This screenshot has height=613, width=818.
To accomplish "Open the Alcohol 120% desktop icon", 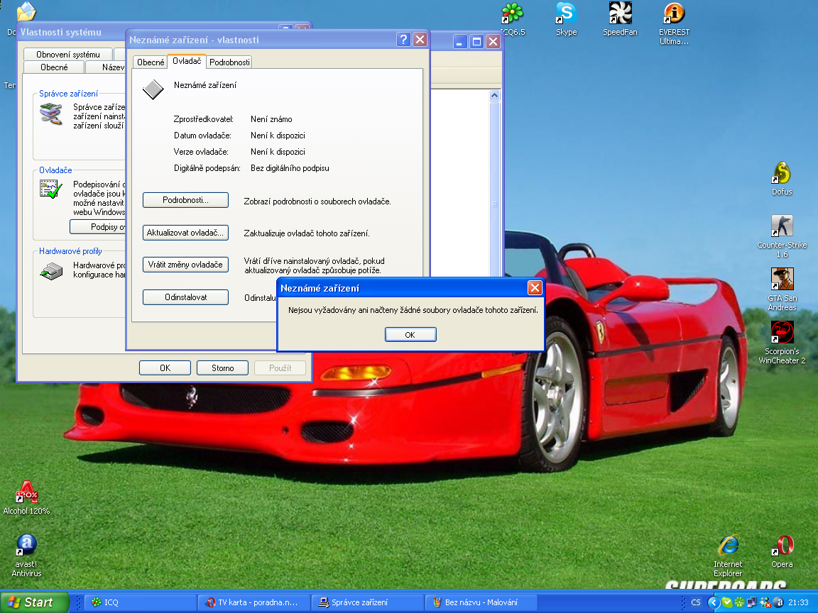I will coord(26,493).
